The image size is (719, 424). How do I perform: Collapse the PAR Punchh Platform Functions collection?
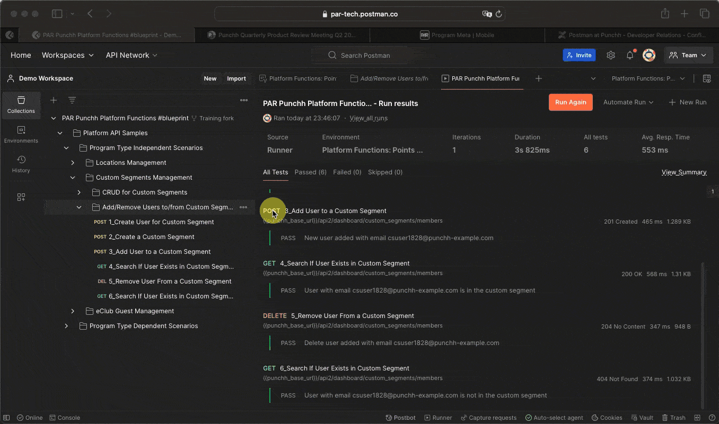pos(53,118)
